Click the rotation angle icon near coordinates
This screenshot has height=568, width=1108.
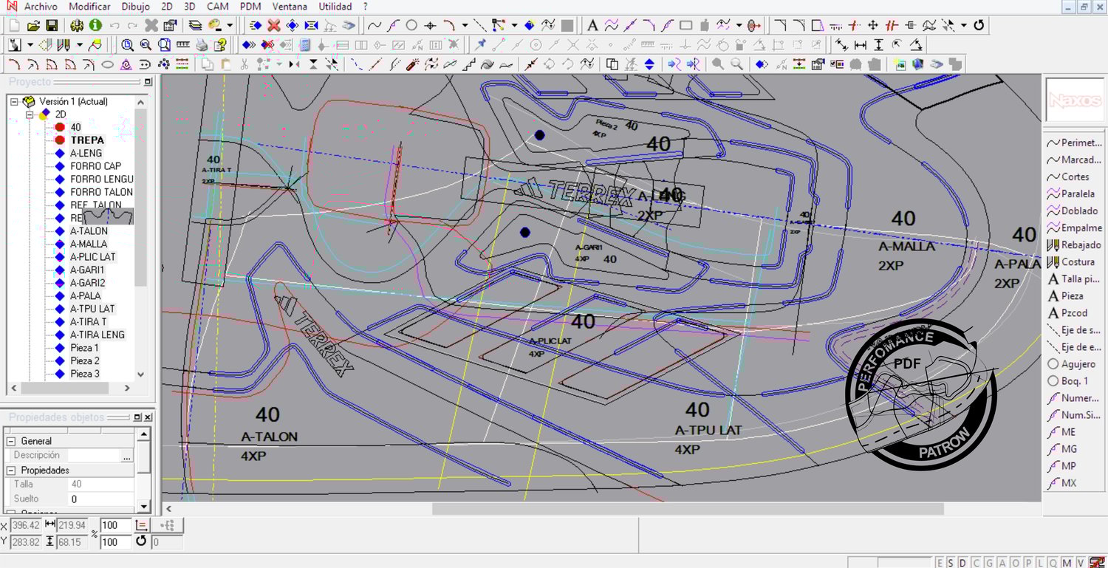click(x=141, y=541)
